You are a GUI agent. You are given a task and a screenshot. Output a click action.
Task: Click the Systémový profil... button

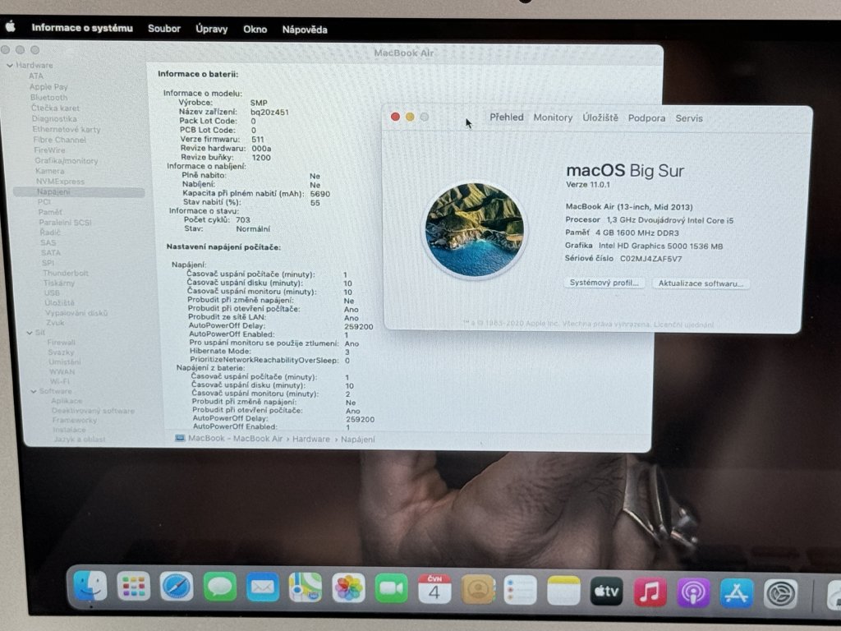[604, 283]
